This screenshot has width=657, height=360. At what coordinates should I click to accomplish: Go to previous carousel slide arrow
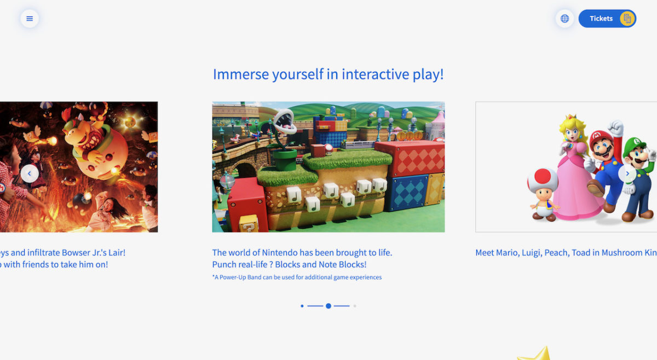30,174
